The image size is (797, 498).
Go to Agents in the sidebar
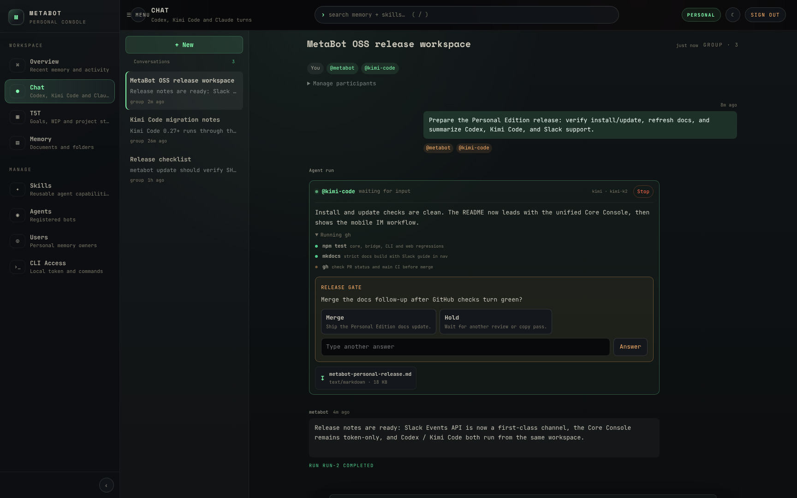[x=59, y=215]
